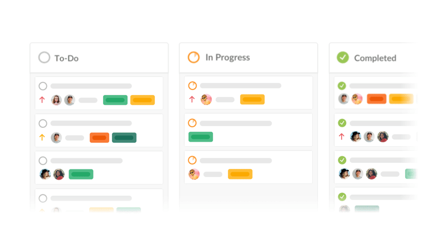428x239 pixels.
Task: Select the In Progress column header
Action: tap(248, 57)
